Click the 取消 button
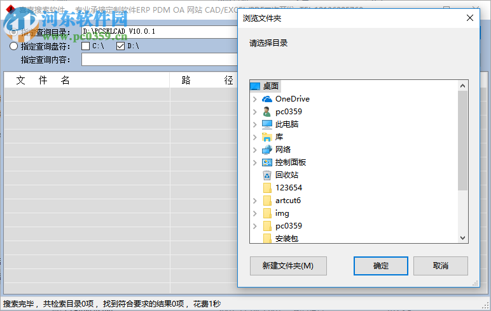This screenshot has width=491, height=311. coord(441,266)
